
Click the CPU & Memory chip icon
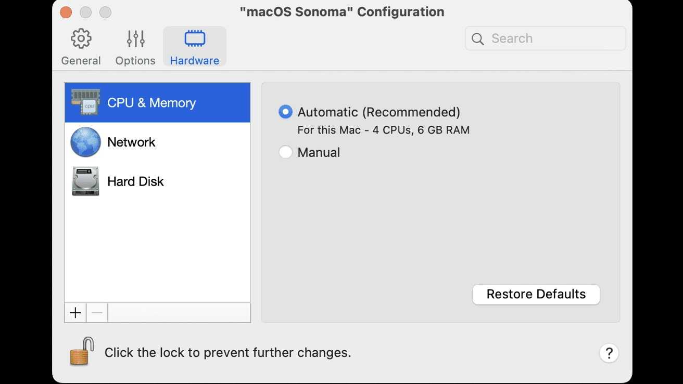point(85,102)
